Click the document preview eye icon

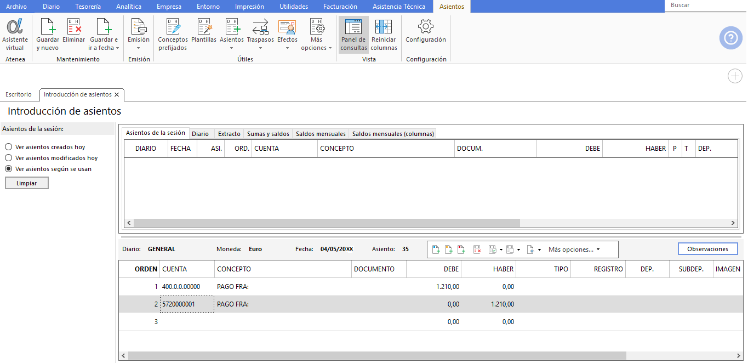click(x=530, y=249)
